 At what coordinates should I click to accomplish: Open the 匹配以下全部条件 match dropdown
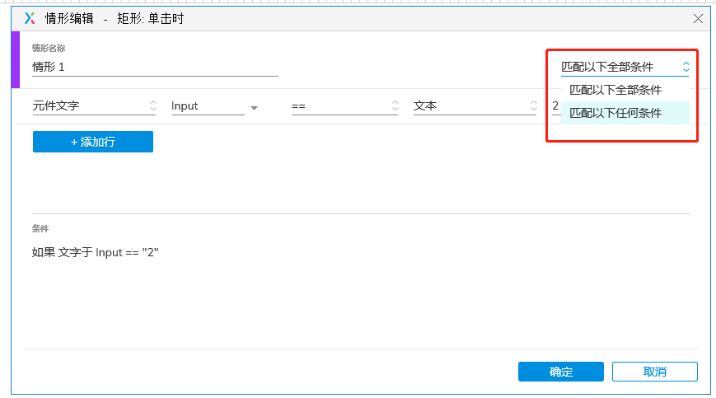pos(625,67)
